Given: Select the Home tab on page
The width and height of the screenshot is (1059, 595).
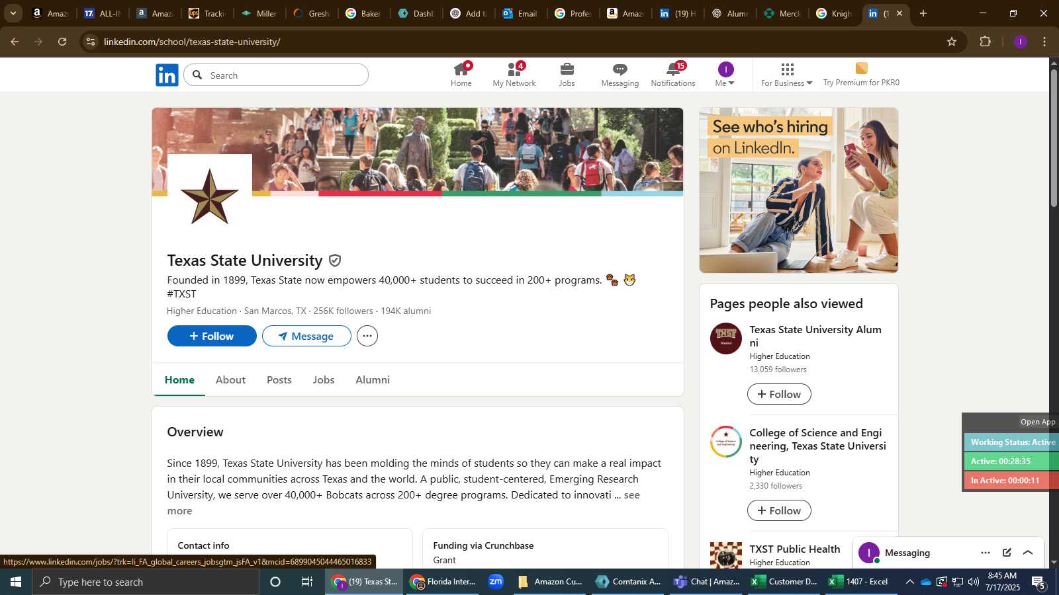Looking at the screenshot, I should click(179, 380).
